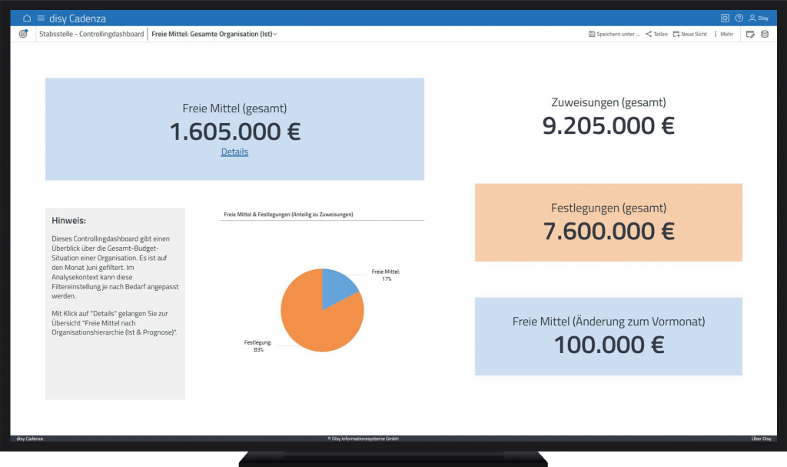
Task: Click Speichern unter to save view
Action: click(x=614, y=34)
